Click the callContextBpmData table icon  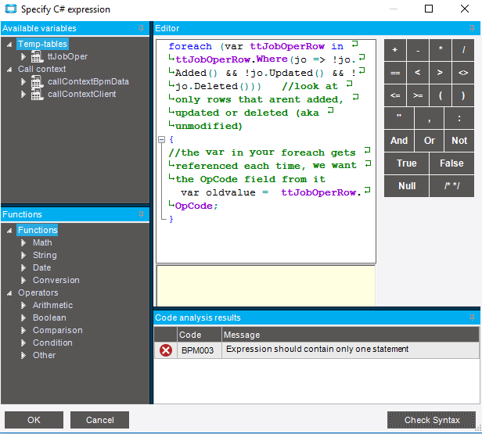[37, 82]
